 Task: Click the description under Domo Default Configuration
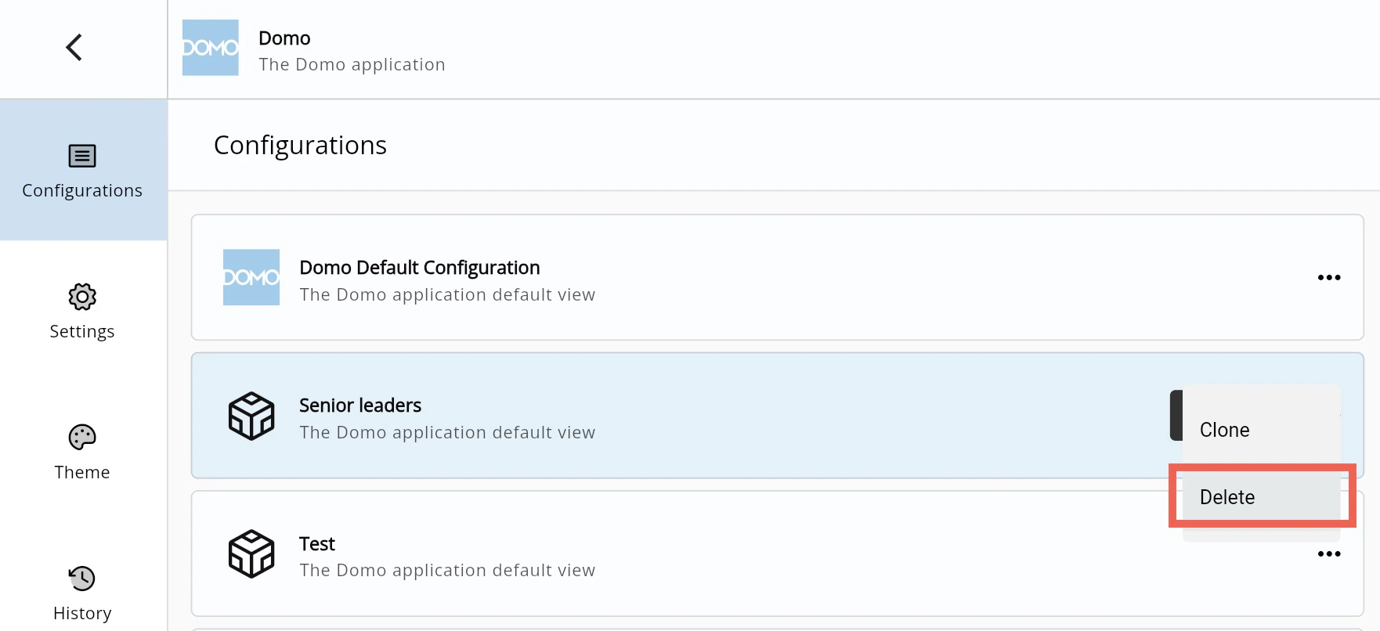click(x=447, y=295)
